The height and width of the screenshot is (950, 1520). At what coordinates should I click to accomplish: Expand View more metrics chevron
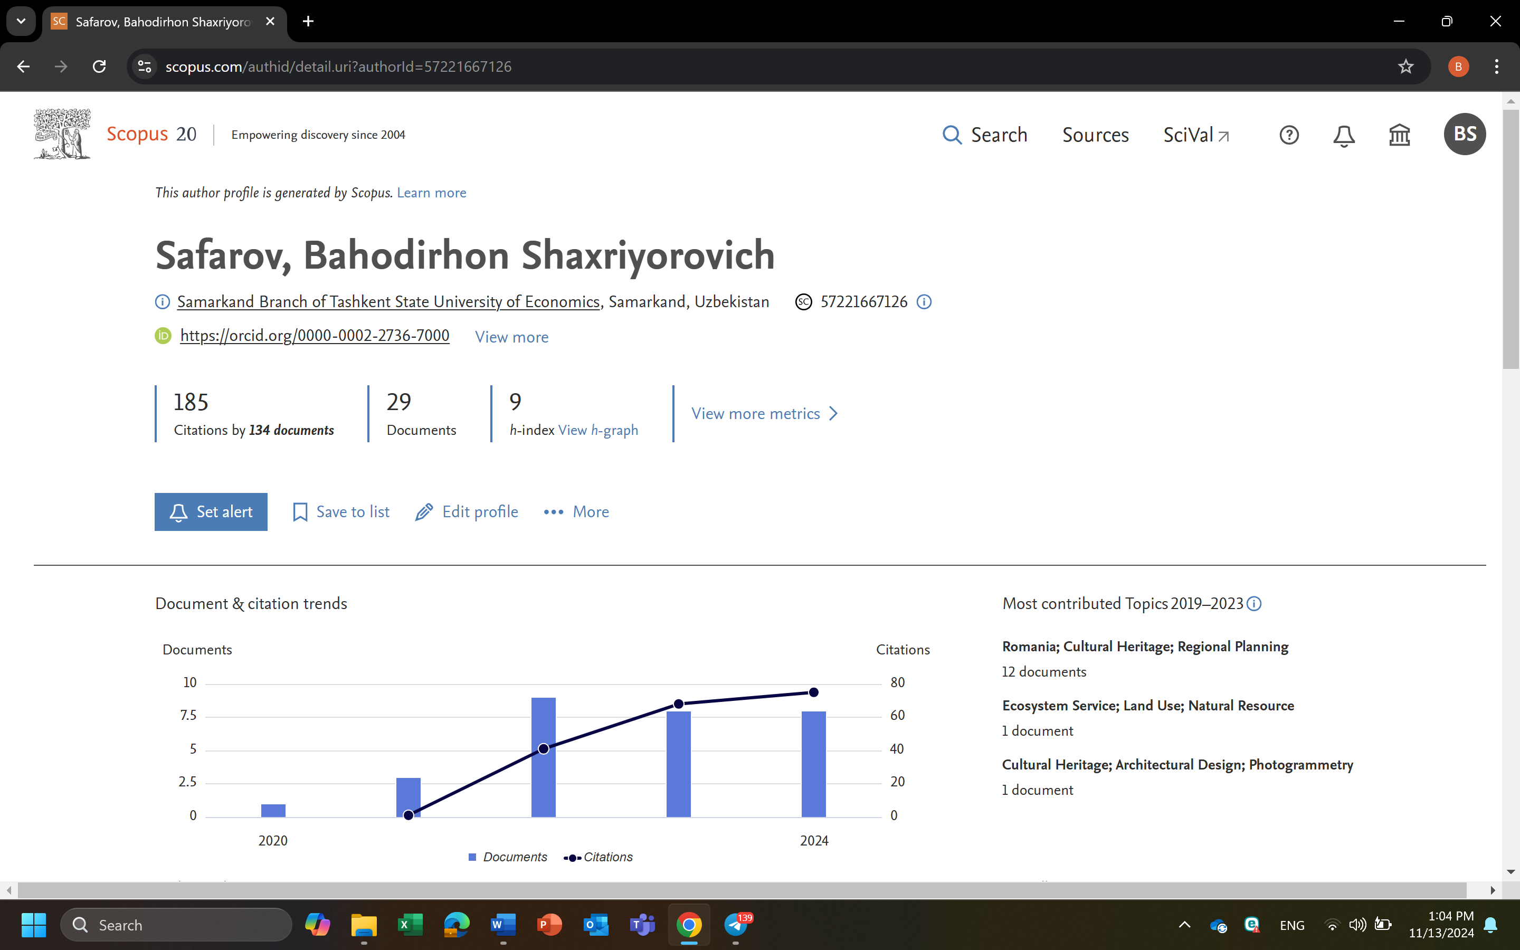click(764, 413)
